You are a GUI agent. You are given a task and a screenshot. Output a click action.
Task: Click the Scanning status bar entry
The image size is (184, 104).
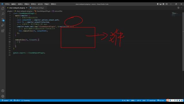coord(26,101)
